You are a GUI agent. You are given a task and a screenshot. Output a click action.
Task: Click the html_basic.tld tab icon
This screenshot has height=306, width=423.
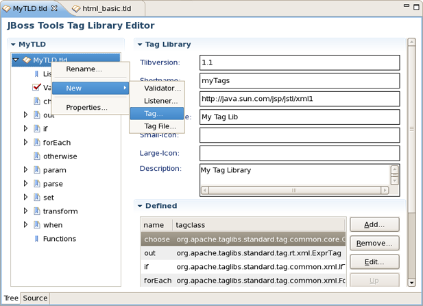(76, 9)
